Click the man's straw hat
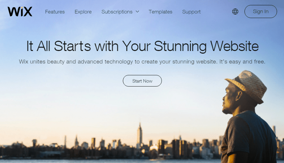Image resolution: width=284 pixels, height=163 pixels. click(x=248, y=85)
